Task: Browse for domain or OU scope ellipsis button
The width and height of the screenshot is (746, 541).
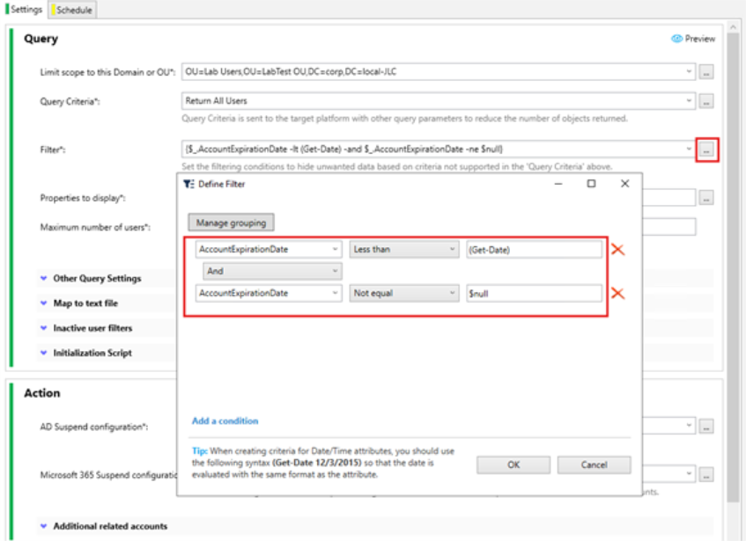Action: click(706, 72)
